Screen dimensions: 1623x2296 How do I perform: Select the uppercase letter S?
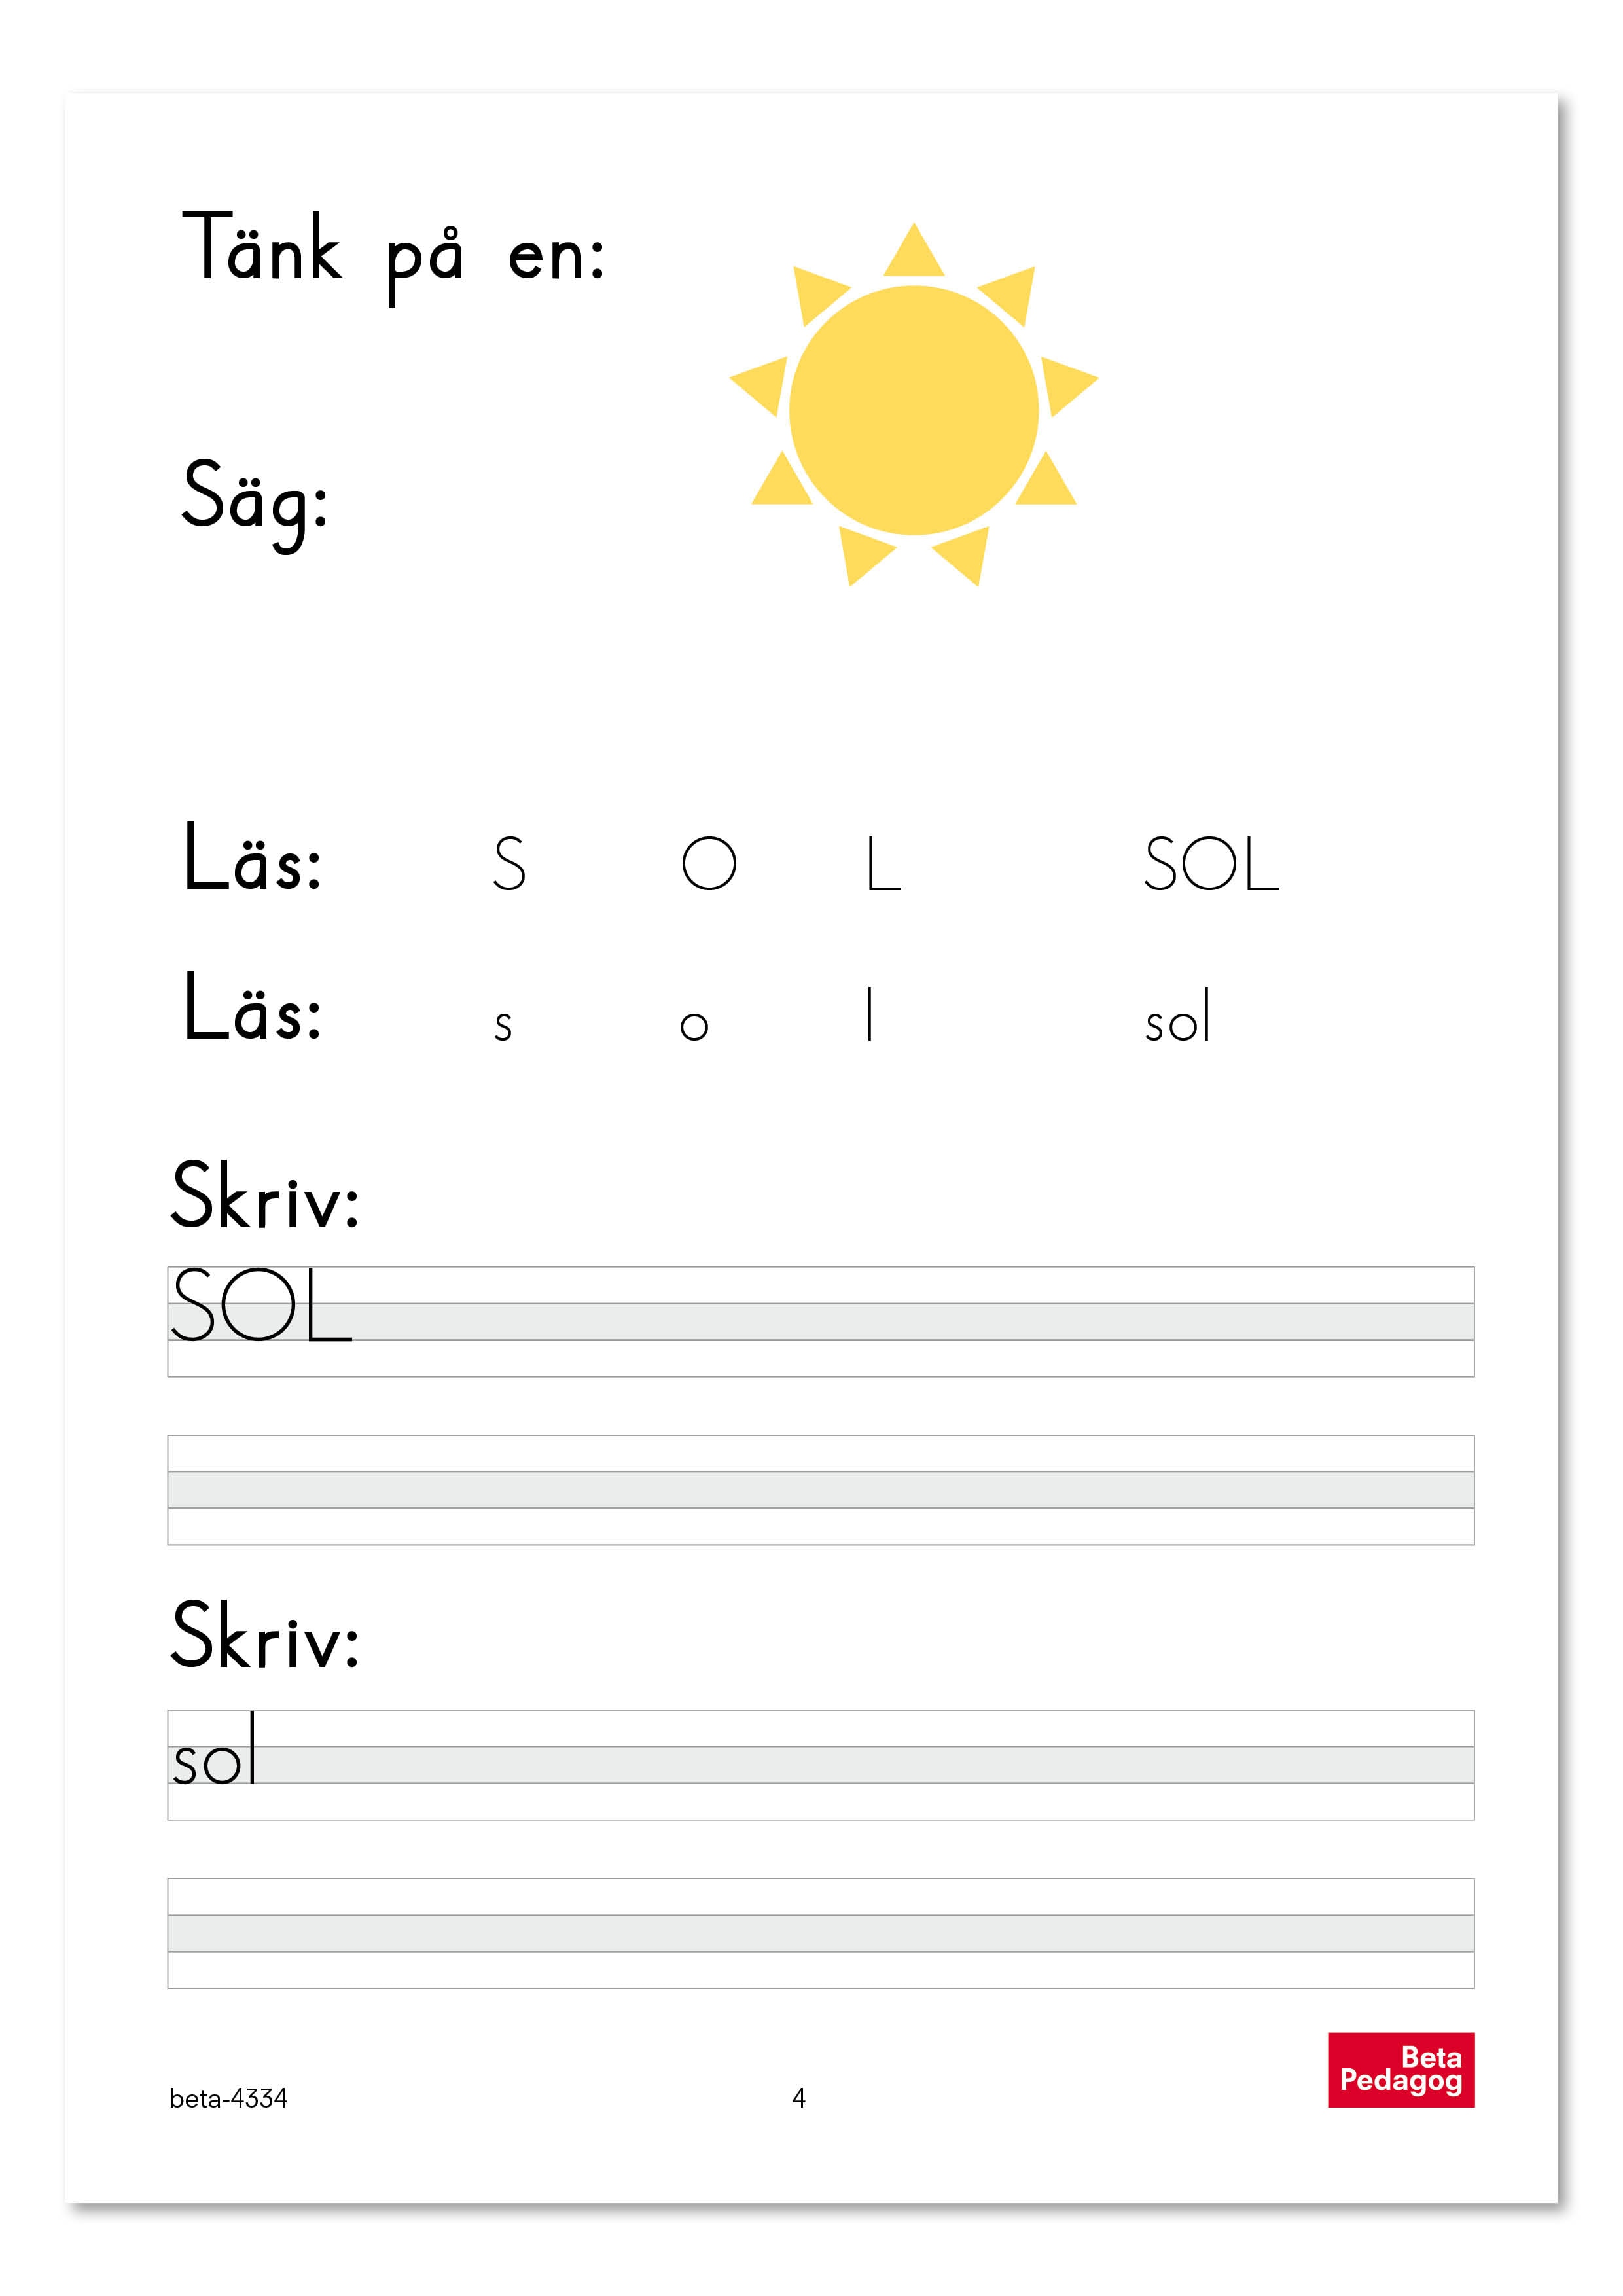[x=509, y=864]
